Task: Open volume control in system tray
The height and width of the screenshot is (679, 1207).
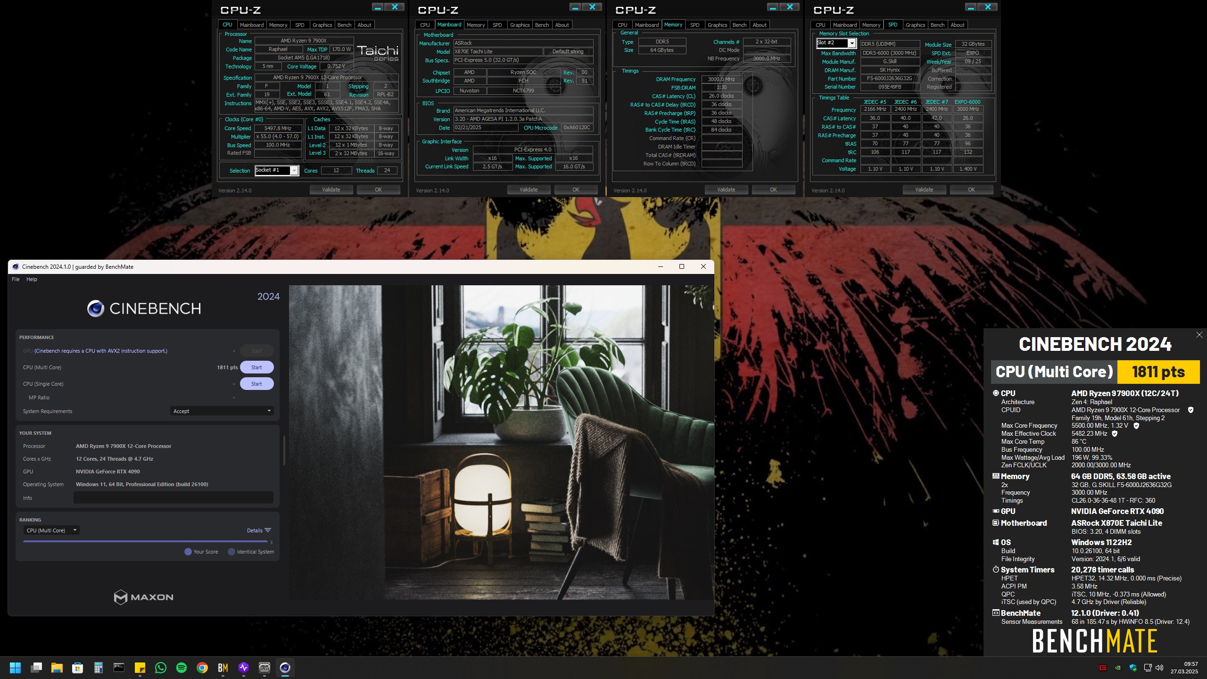Action: point(1159,668)
